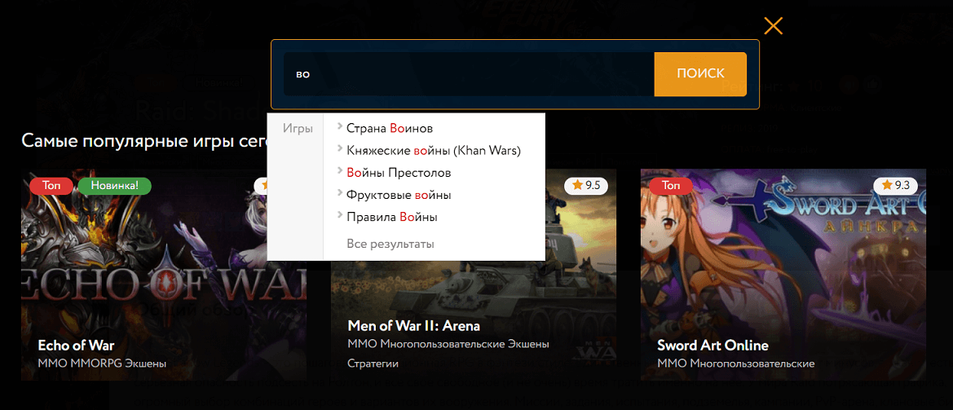Viewport: 953px width, 410px height.
Task: Click arrow icon beside 'Правила Войны'
Action: click(x=339, y=215)
